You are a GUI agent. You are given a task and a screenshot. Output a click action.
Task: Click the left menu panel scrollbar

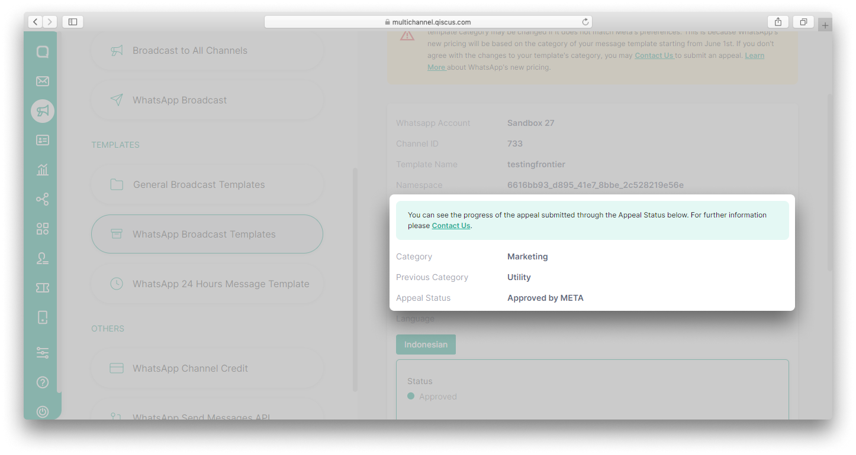(x=355, y=279)
